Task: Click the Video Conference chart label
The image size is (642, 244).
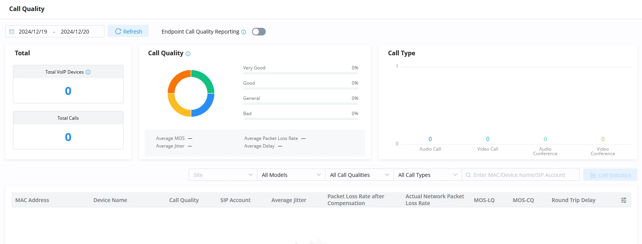Action: click(x=603, y=151)
